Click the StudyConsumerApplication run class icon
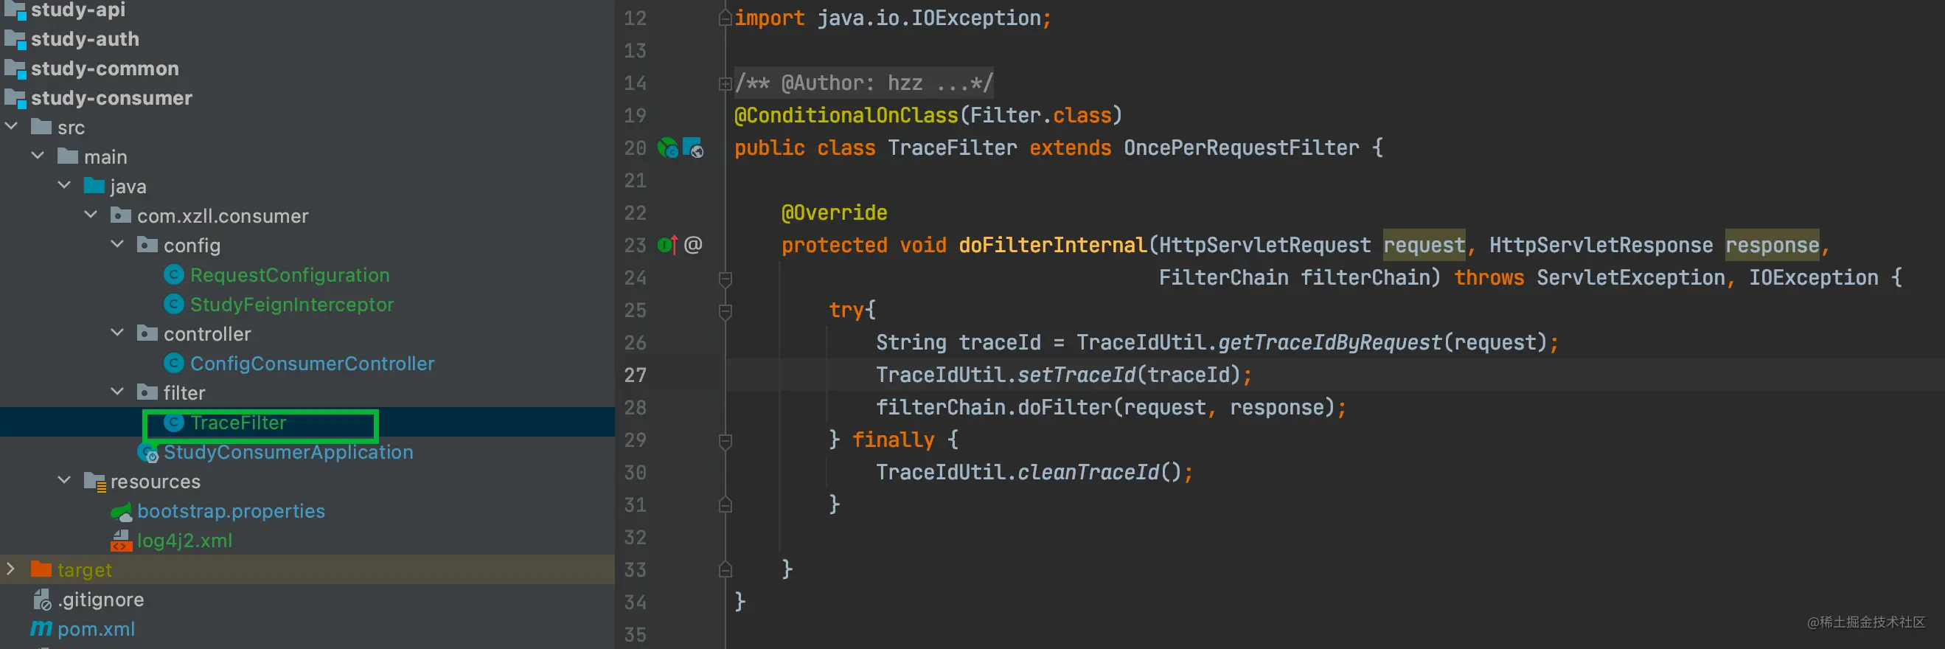 point(148,452)
